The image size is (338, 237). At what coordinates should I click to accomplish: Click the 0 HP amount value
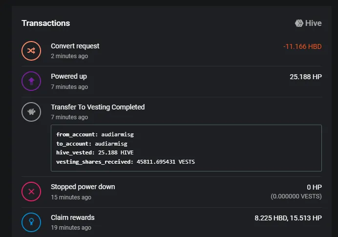point(314,187)
